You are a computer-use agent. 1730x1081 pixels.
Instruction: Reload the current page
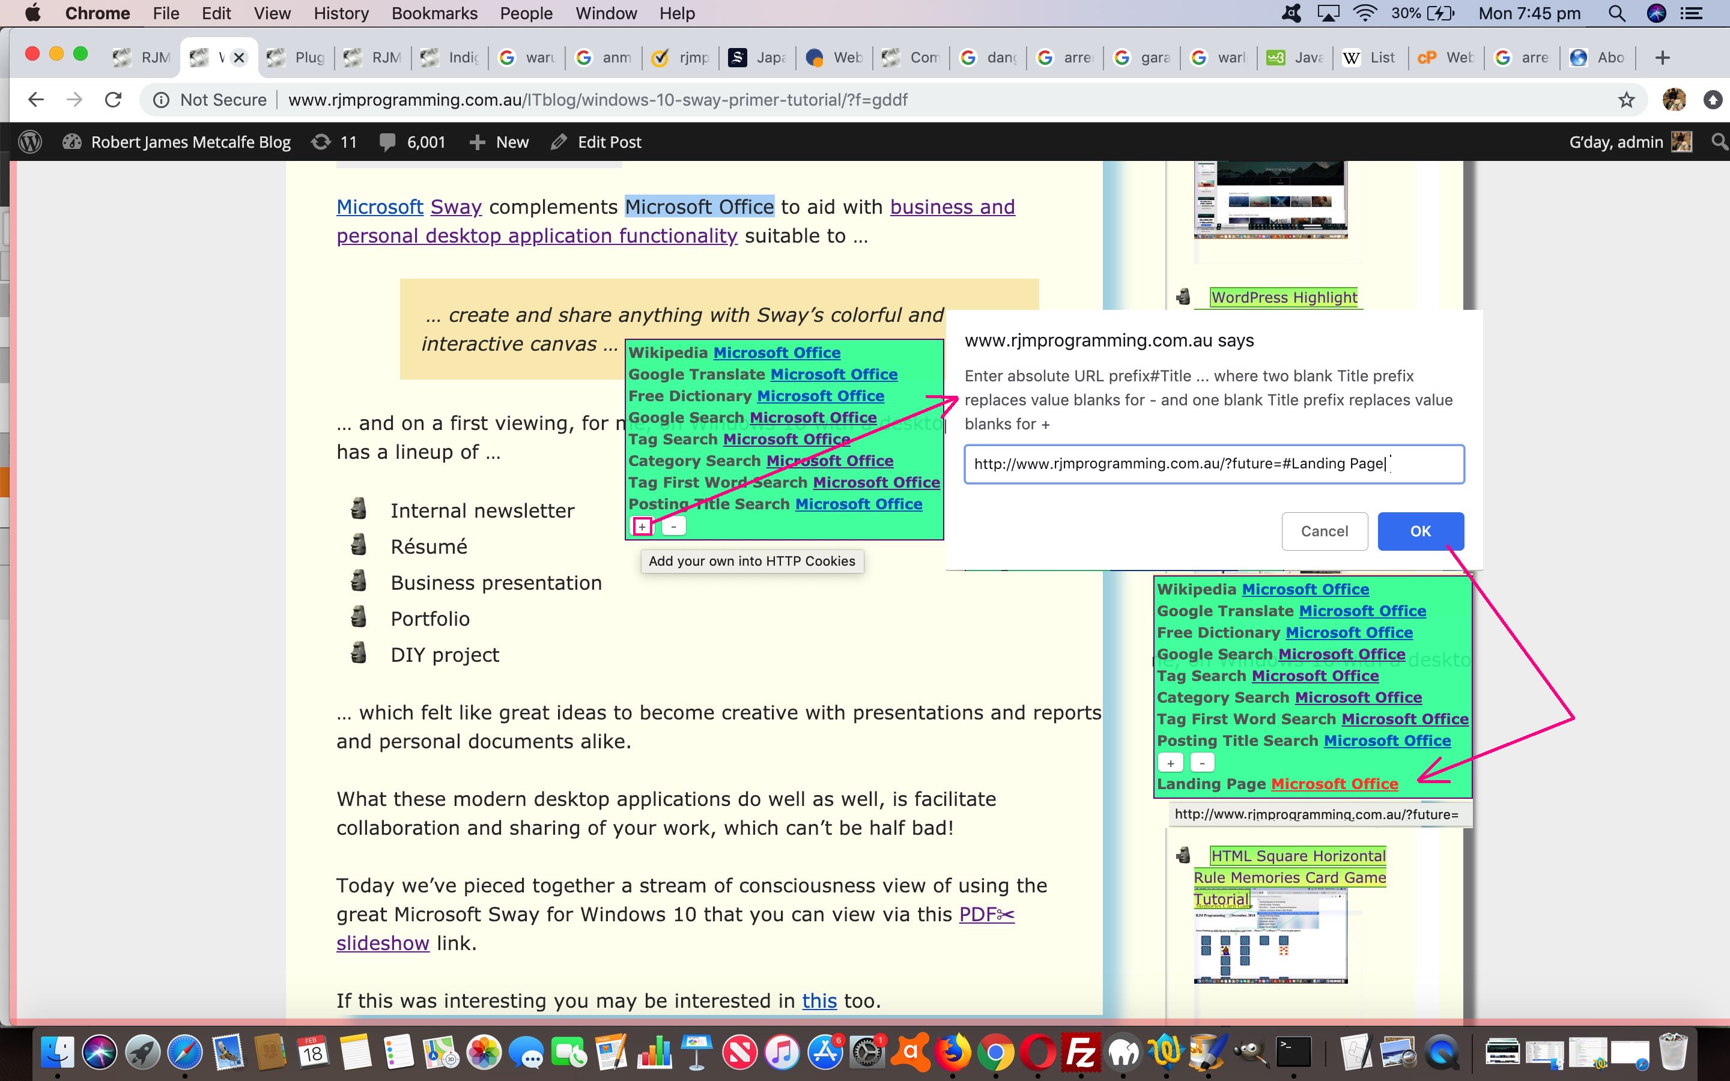pyautogui.click(x=113, y=99)
